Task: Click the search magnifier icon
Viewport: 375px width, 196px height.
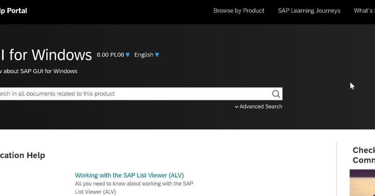Action: tap(276, 94)
